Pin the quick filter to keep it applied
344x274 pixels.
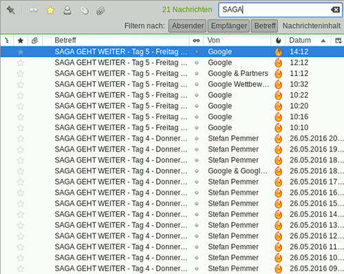point(10,10)
